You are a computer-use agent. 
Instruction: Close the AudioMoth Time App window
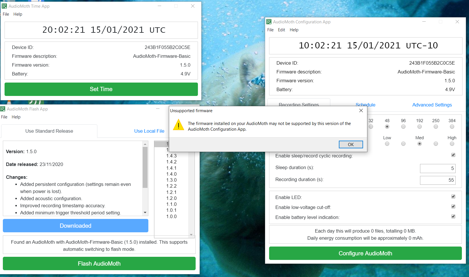(193, 6)
